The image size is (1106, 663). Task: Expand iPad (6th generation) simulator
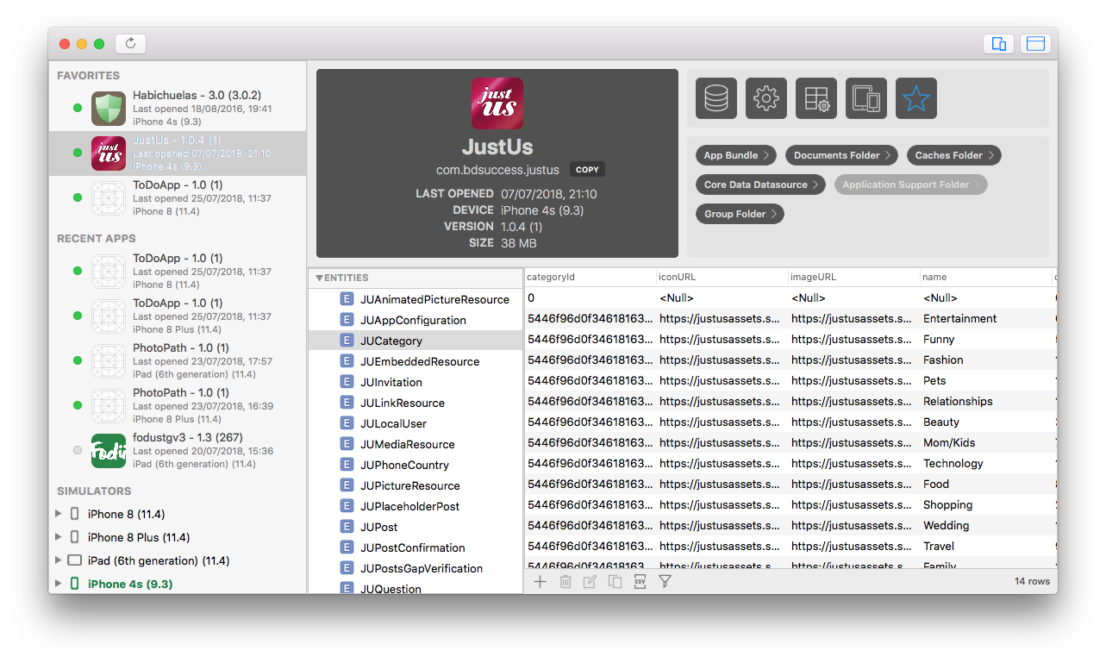(59, 560)
